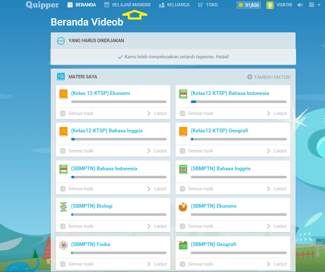Click text 'Kamu telah menyelesaikan seluruh tugasmu. Hebat!'
The image size is (325, 272).
pyautogui.click(x=177, y=57)
